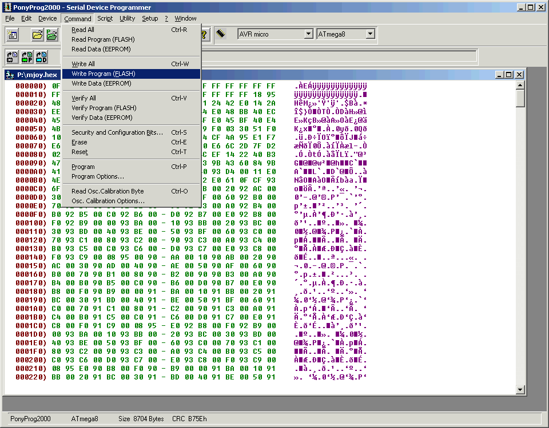Open the Setup menu

click(x=150, y=18)
